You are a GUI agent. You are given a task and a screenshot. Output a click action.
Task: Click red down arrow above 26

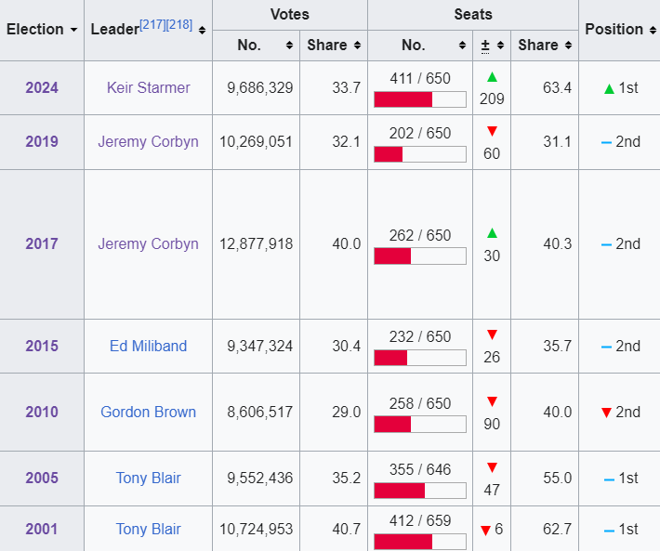click(x=492, y=335)
